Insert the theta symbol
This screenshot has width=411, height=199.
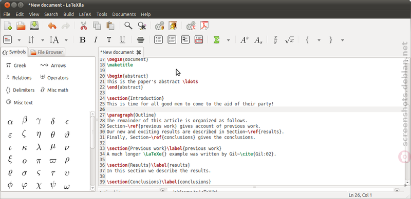[53, 135]
